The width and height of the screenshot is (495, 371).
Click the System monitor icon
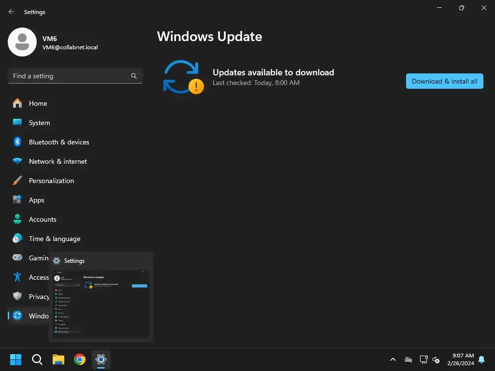pyautogui.click(x=17, y=122)
